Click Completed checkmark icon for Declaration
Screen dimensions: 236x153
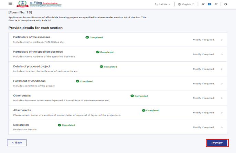click(60, 125)
